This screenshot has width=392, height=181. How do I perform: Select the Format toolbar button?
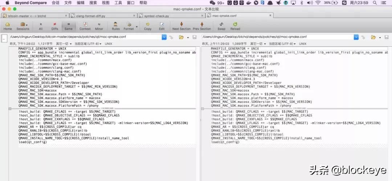[x=129, y=26]
